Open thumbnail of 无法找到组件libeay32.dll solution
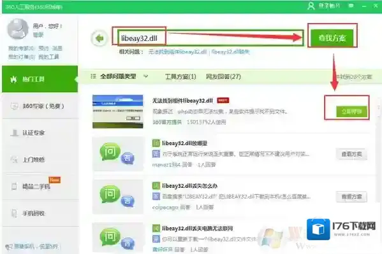 (118, 111)
